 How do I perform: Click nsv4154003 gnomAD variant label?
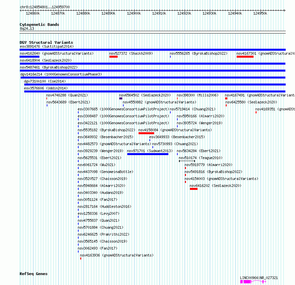pos(221,179)
